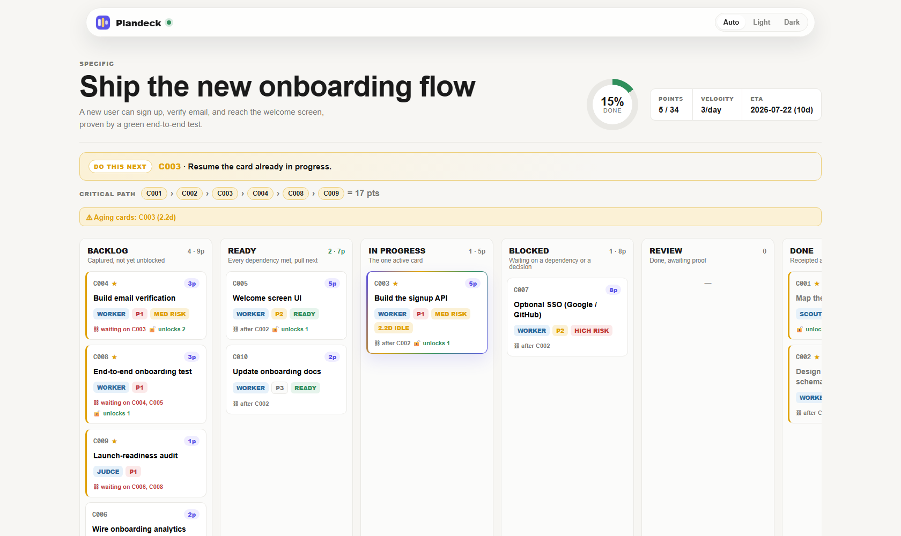Viewport: 901px width, 536px height.
Task: Click the star icon on card C002
Action: (x=817, y=357)
